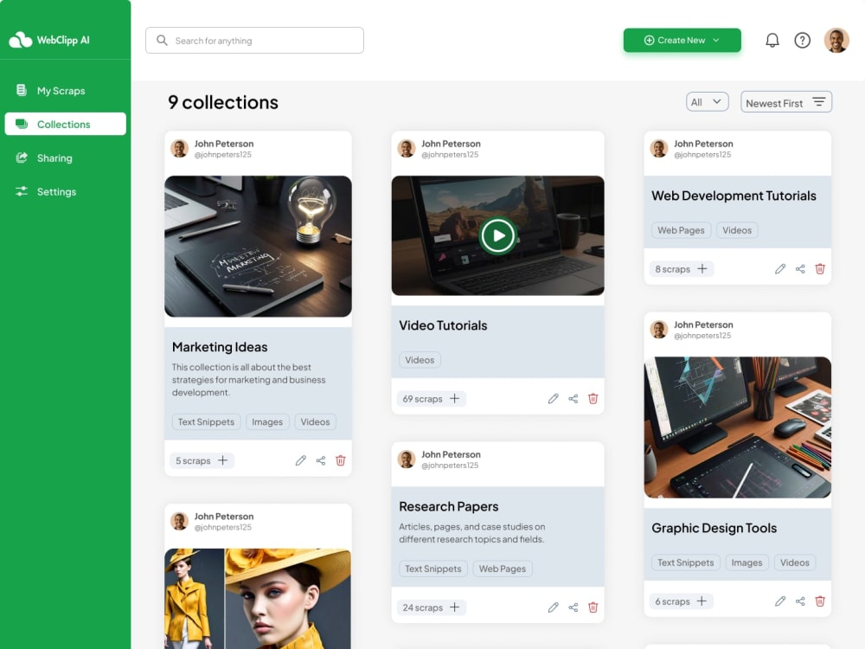
Task: Open the notifications bell
Action: tap(772, 41)
